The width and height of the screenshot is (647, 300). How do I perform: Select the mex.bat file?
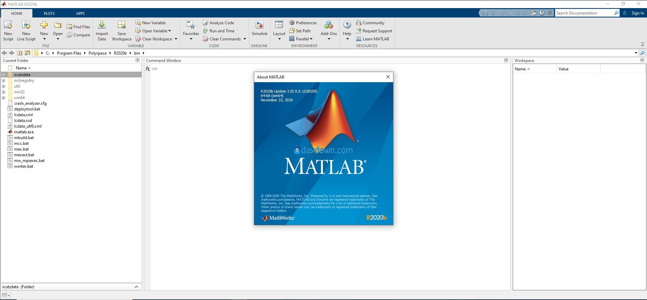(x=21, y=149)
